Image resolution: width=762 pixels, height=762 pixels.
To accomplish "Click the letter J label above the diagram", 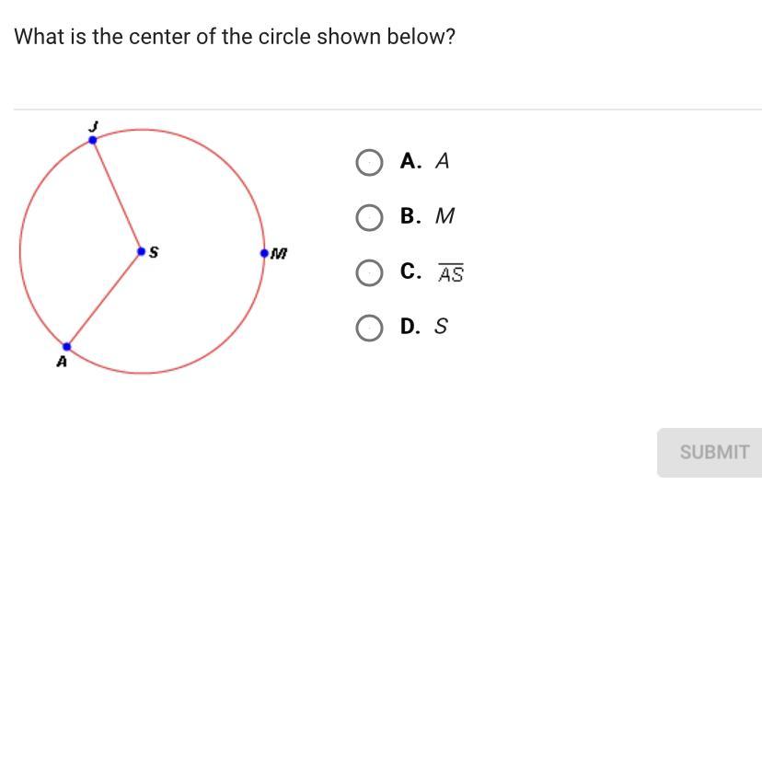I will (x=92, y=125).
